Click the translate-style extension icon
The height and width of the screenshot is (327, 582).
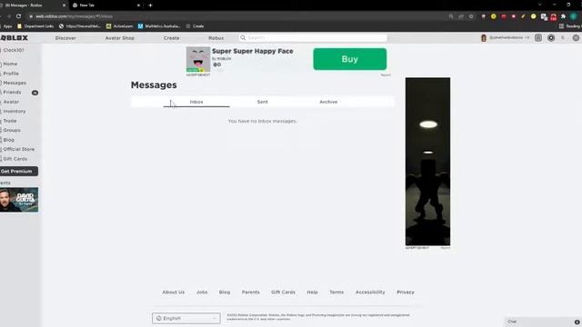544,16
